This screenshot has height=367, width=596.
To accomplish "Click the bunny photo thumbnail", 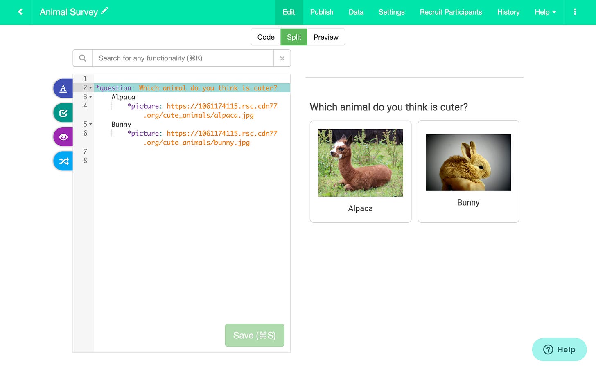I will click(468, 163).
